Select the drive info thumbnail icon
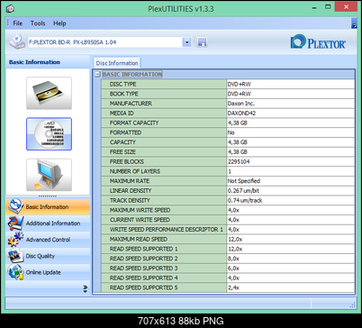 coord(49,93)
